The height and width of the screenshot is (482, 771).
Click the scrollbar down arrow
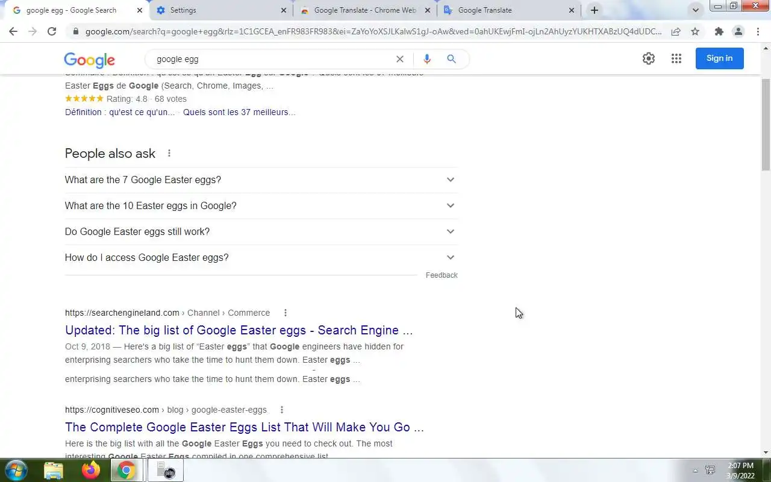point(766,452)
